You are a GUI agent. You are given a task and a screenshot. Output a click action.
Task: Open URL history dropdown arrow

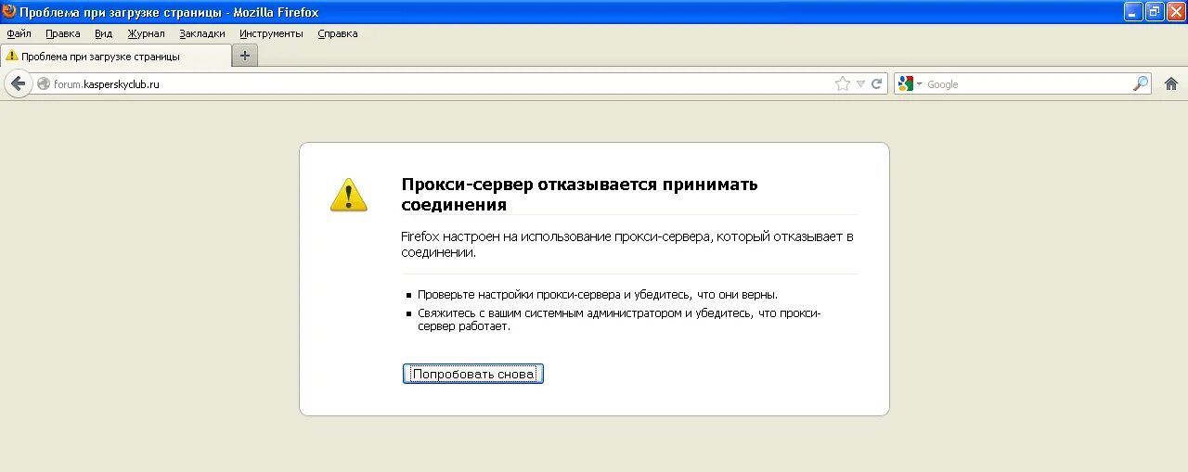pos(860,83)
